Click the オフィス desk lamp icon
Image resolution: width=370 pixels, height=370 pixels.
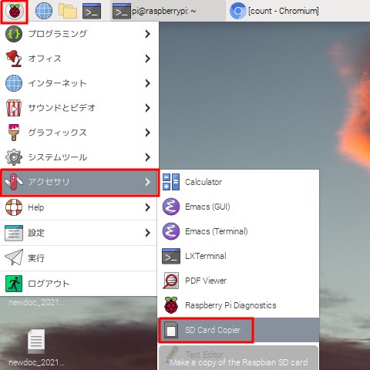click(14, 59)
